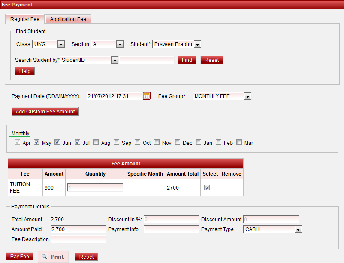This screenshot has width=344, height=263.
Task: Expand the Class dropdown showing UKG
Action: point(61,44)
